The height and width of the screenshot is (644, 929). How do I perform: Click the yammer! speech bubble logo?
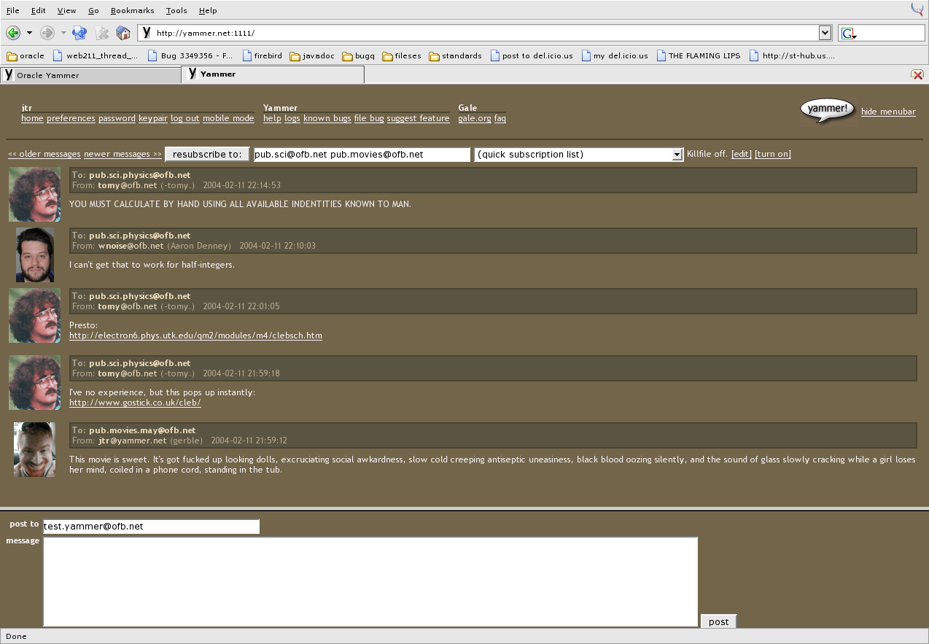click(x=827, y=110)
